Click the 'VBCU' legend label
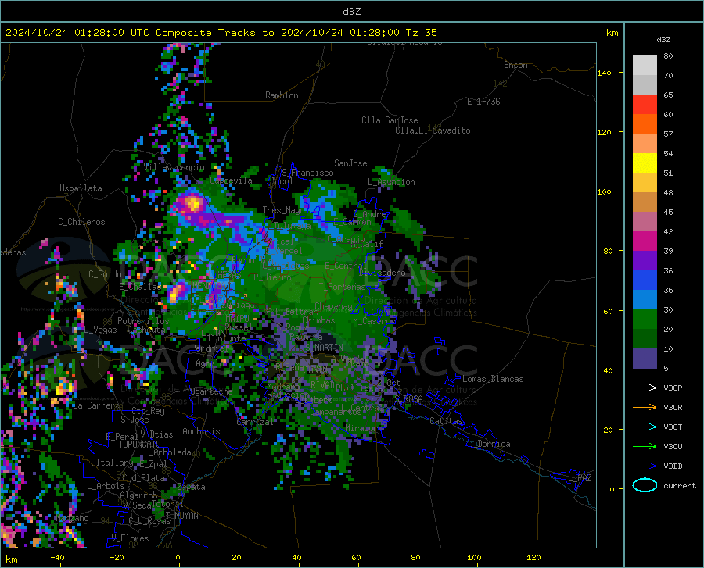 (673, 446)
